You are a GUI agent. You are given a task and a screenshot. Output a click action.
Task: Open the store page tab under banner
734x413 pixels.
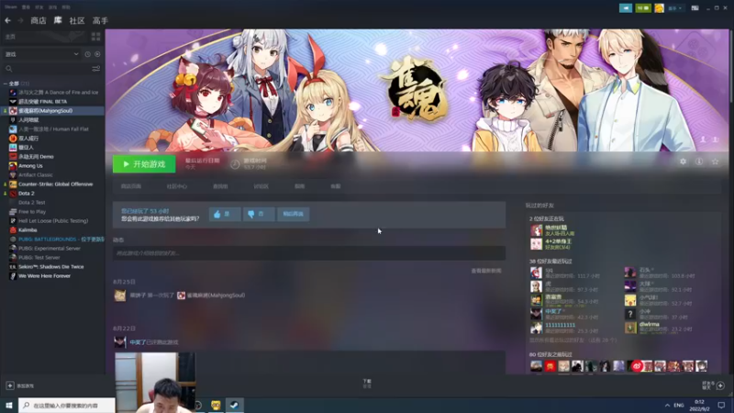[x=131, y=186]
